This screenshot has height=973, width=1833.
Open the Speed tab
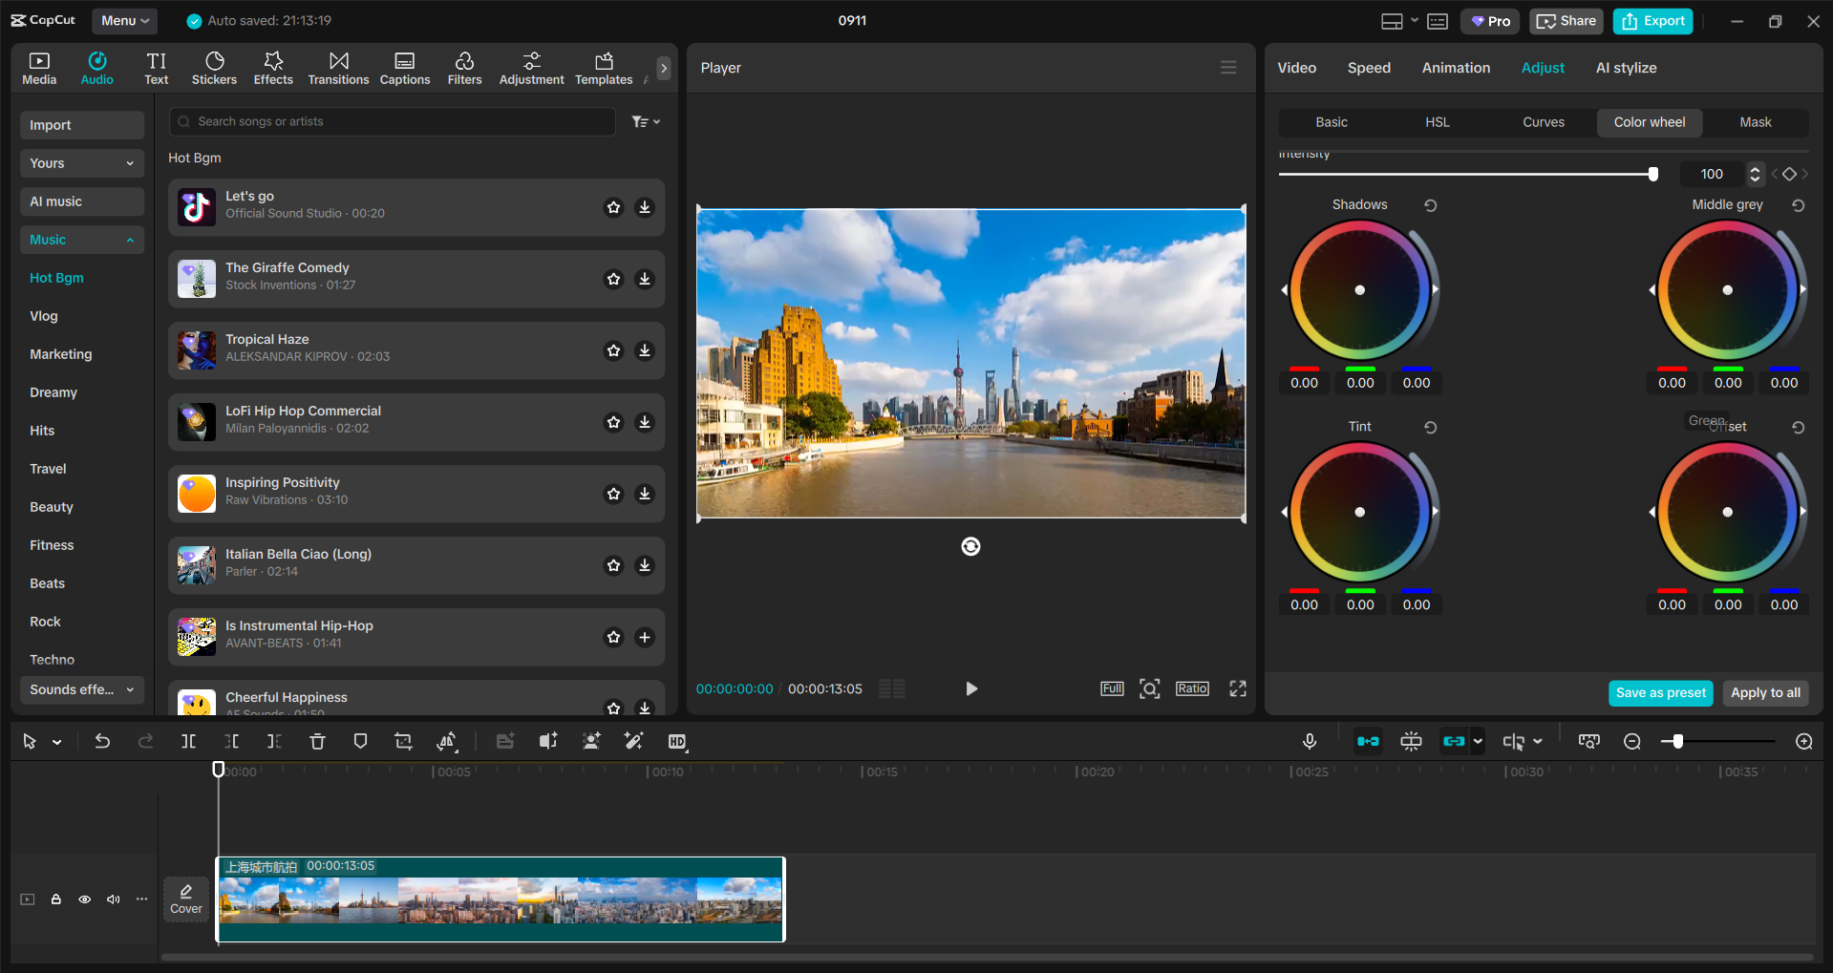tap(1368, 67)
